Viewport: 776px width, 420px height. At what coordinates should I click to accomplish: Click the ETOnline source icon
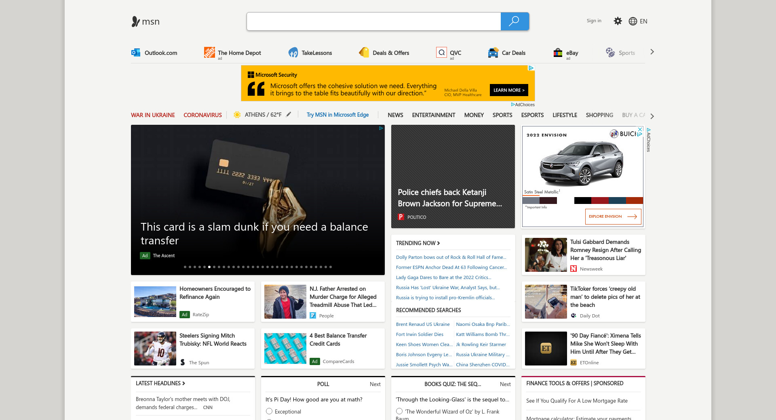[x=574, y=362]
